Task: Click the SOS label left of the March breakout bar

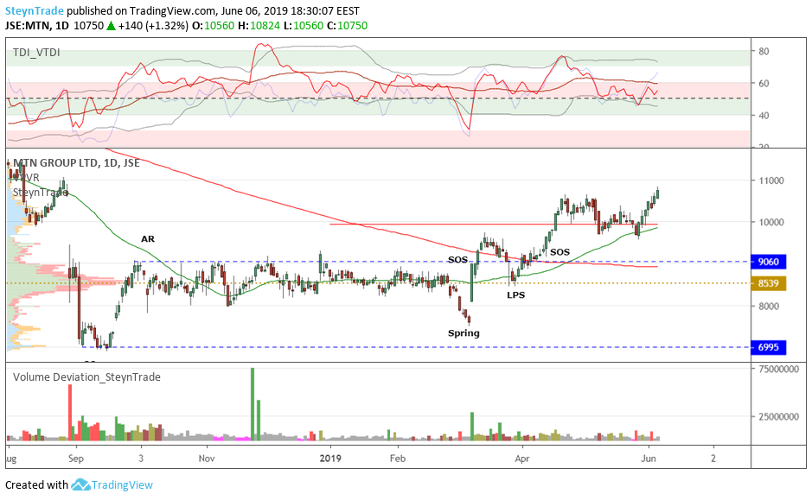Action: pyautogui.click(x=457, y=260)
